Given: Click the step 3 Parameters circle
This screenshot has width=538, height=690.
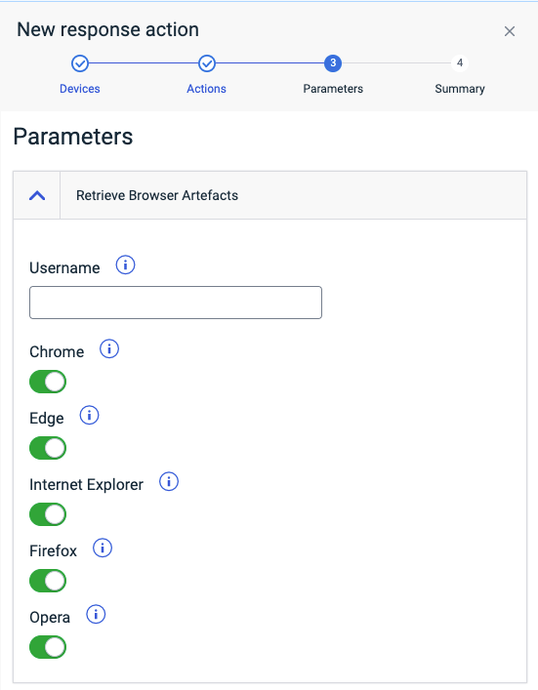Looking at the screenshot, I should [333, 63].
